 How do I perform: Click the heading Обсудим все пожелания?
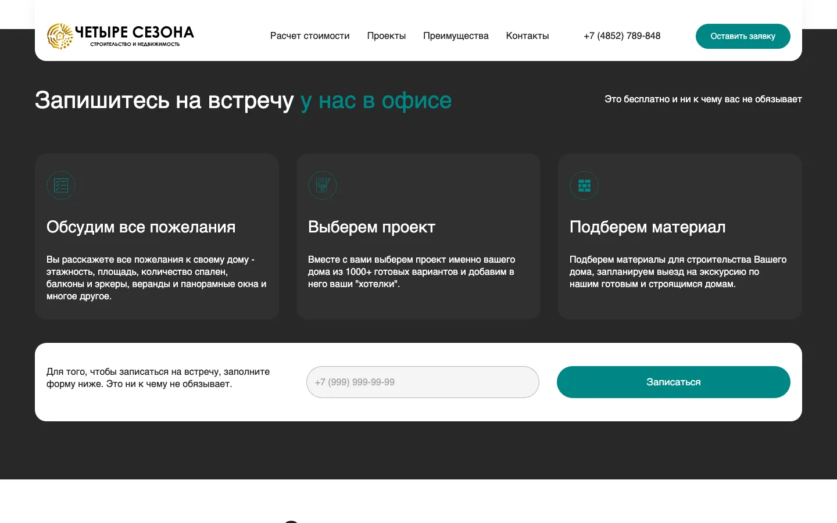pyautogui.click(x=141, y=227)
